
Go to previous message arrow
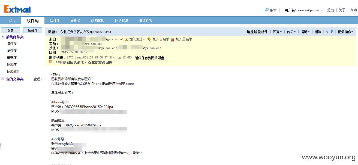327,32
